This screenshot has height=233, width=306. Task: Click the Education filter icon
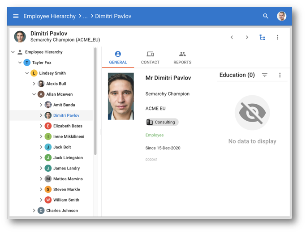[x=265, y=75]
